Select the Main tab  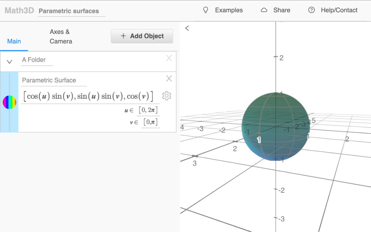[x=14, y=41]
